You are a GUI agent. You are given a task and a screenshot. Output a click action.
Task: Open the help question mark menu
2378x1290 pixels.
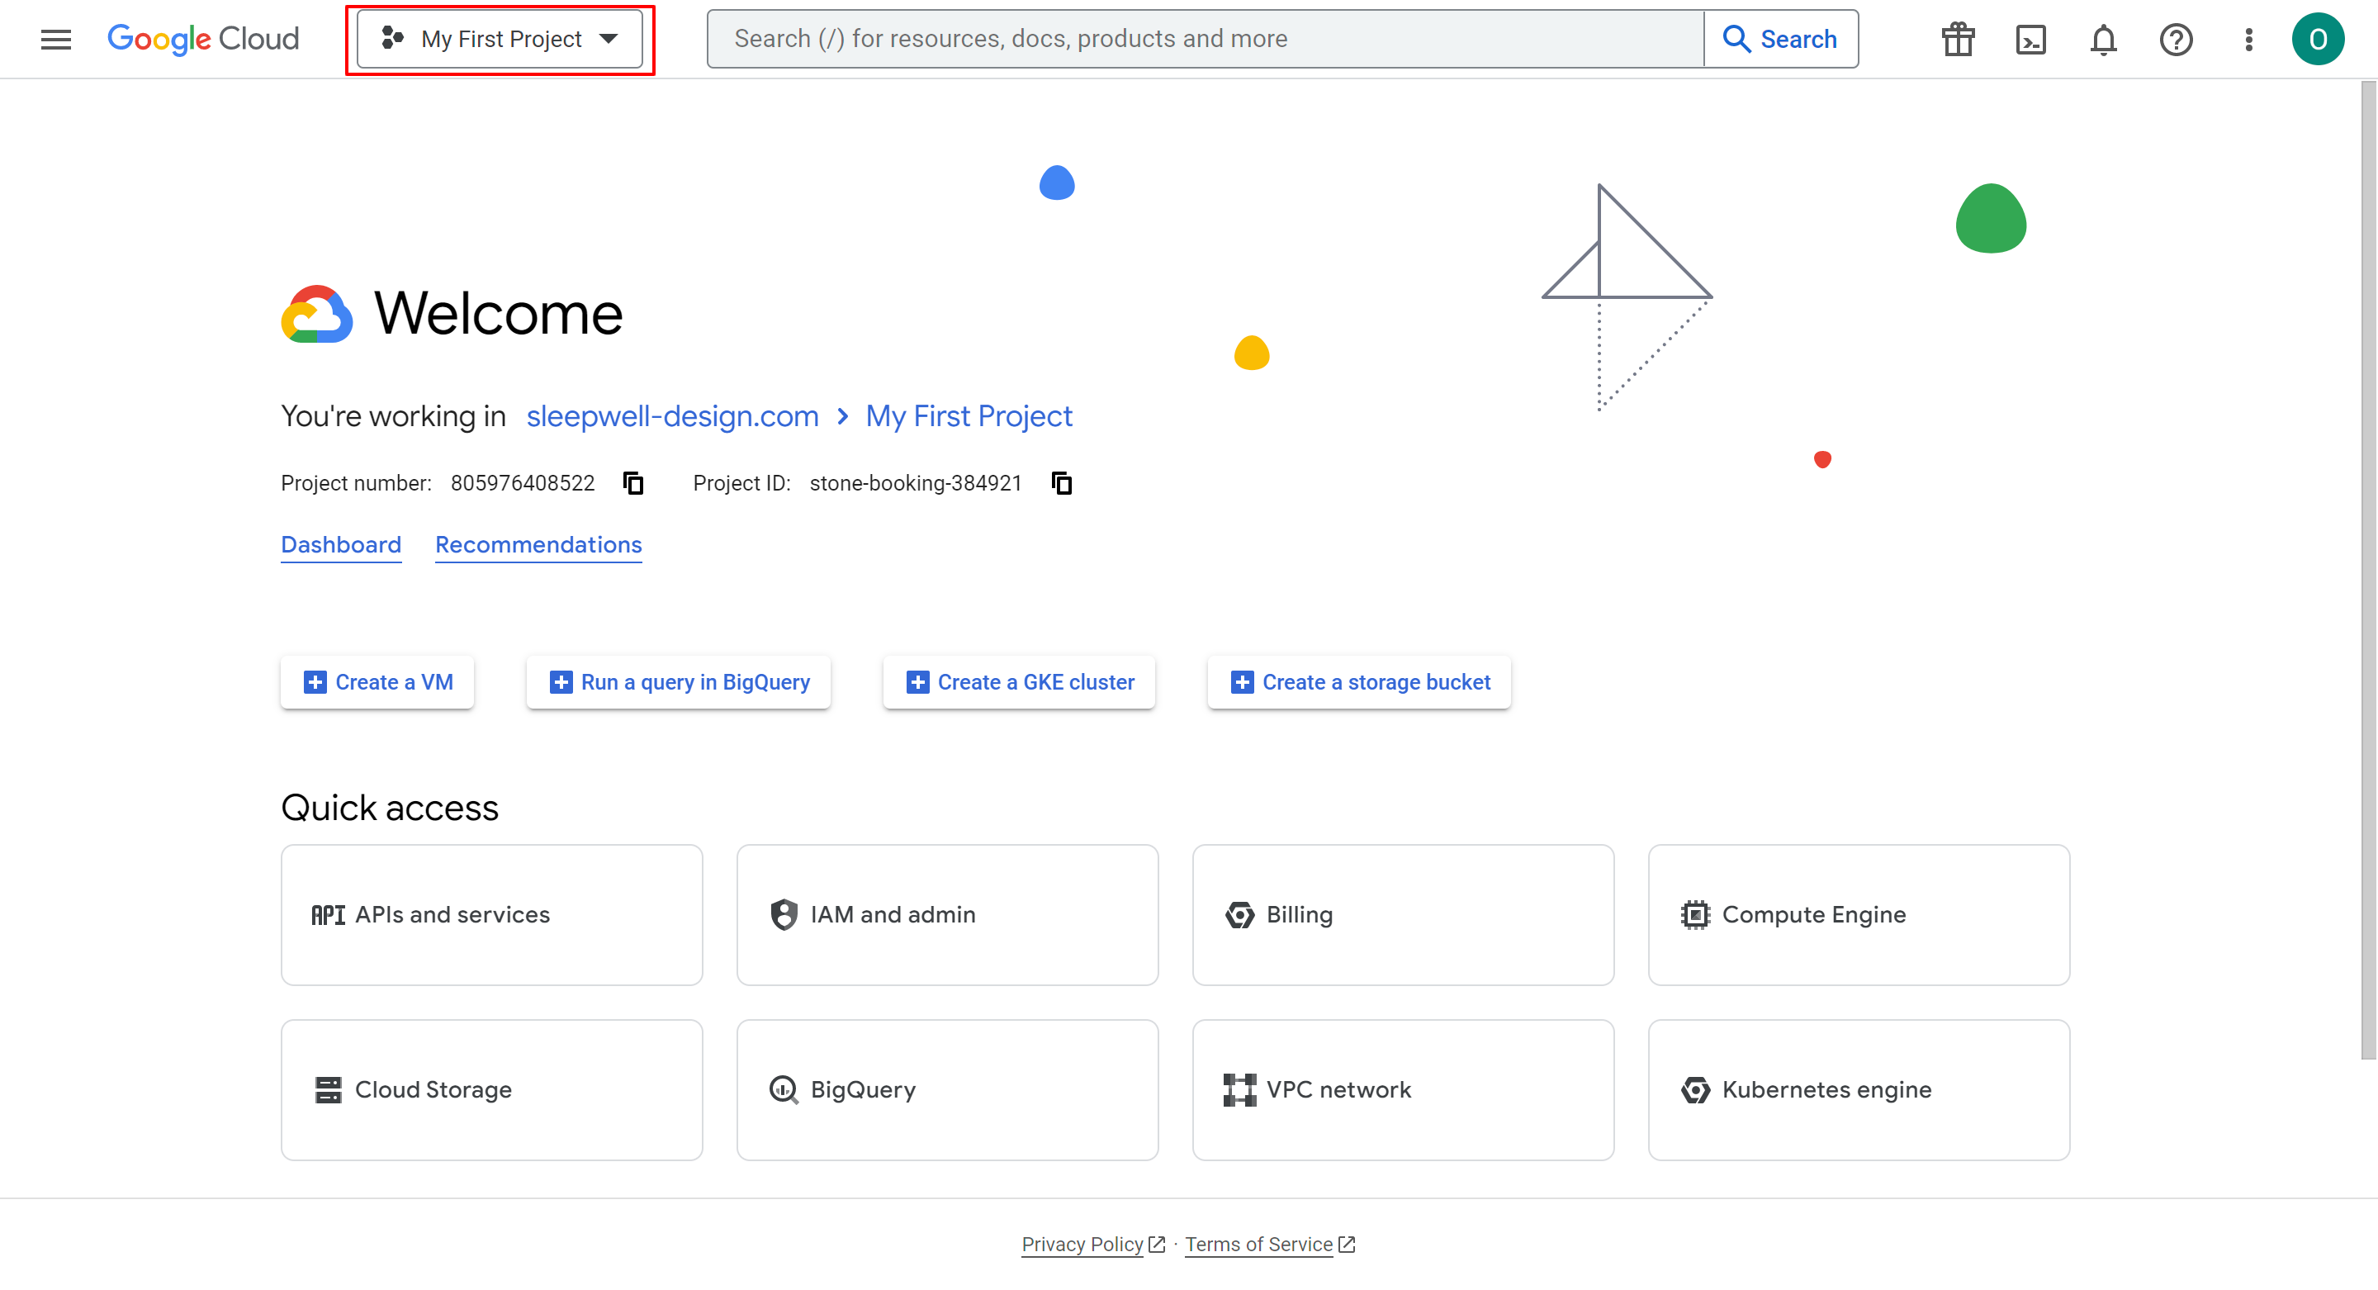pyautogui.click(x=2176, y=39)
